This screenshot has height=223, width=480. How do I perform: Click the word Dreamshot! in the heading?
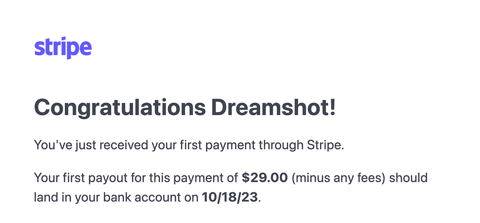tap(274, 107)
